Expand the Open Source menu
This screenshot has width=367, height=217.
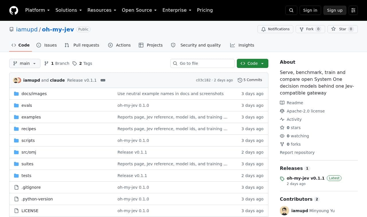[x=139, y=10]
